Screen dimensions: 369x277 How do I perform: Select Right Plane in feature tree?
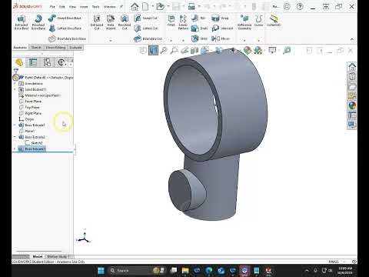click(30, 113)
